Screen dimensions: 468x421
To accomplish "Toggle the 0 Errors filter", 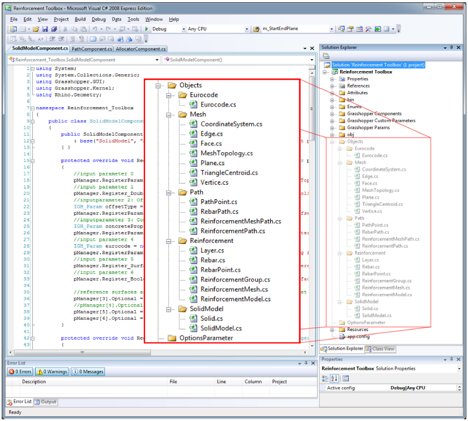I will 20,371.
